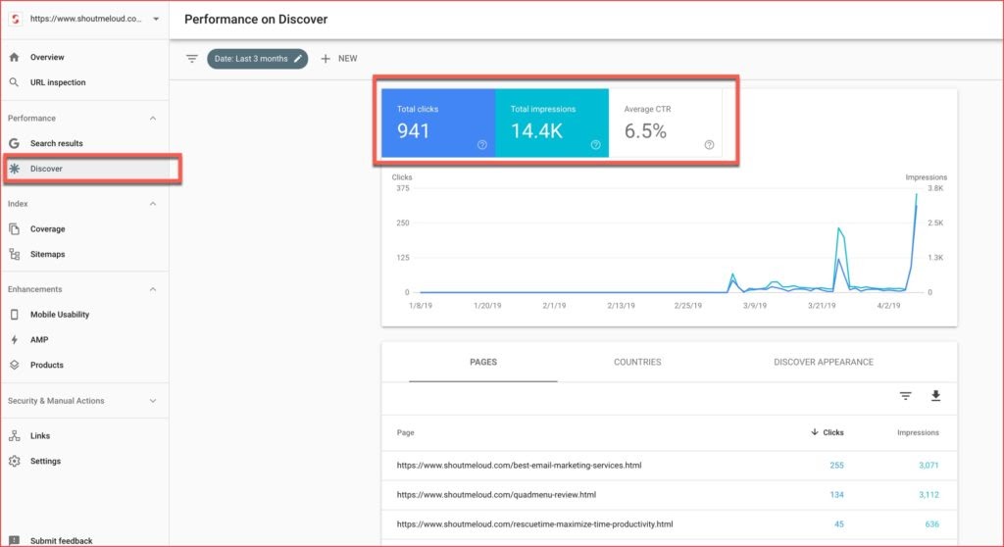Click the NEW filter button

339,59
